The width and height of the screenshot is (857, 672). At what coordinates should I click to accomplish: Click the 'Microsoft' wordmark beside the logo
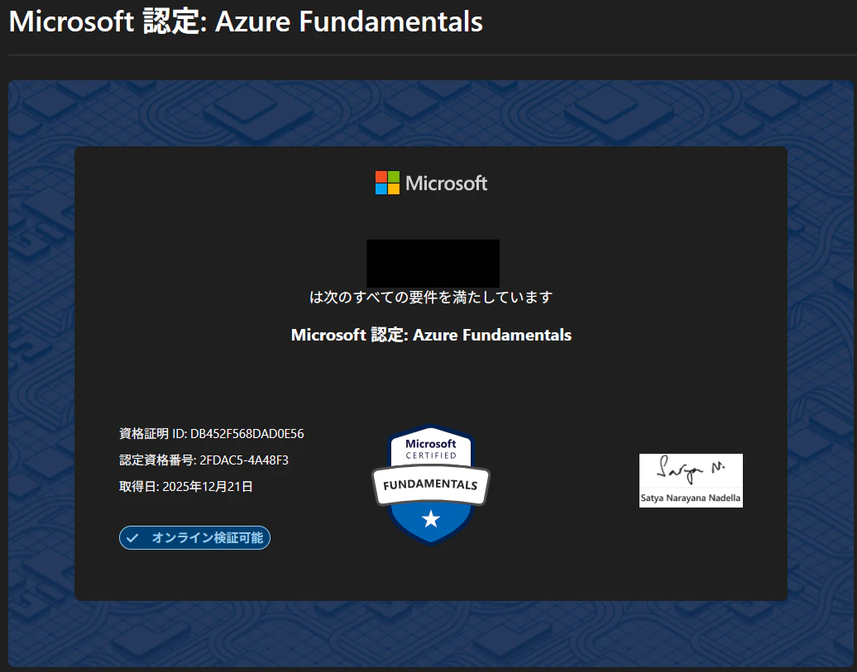pos(447,183)
